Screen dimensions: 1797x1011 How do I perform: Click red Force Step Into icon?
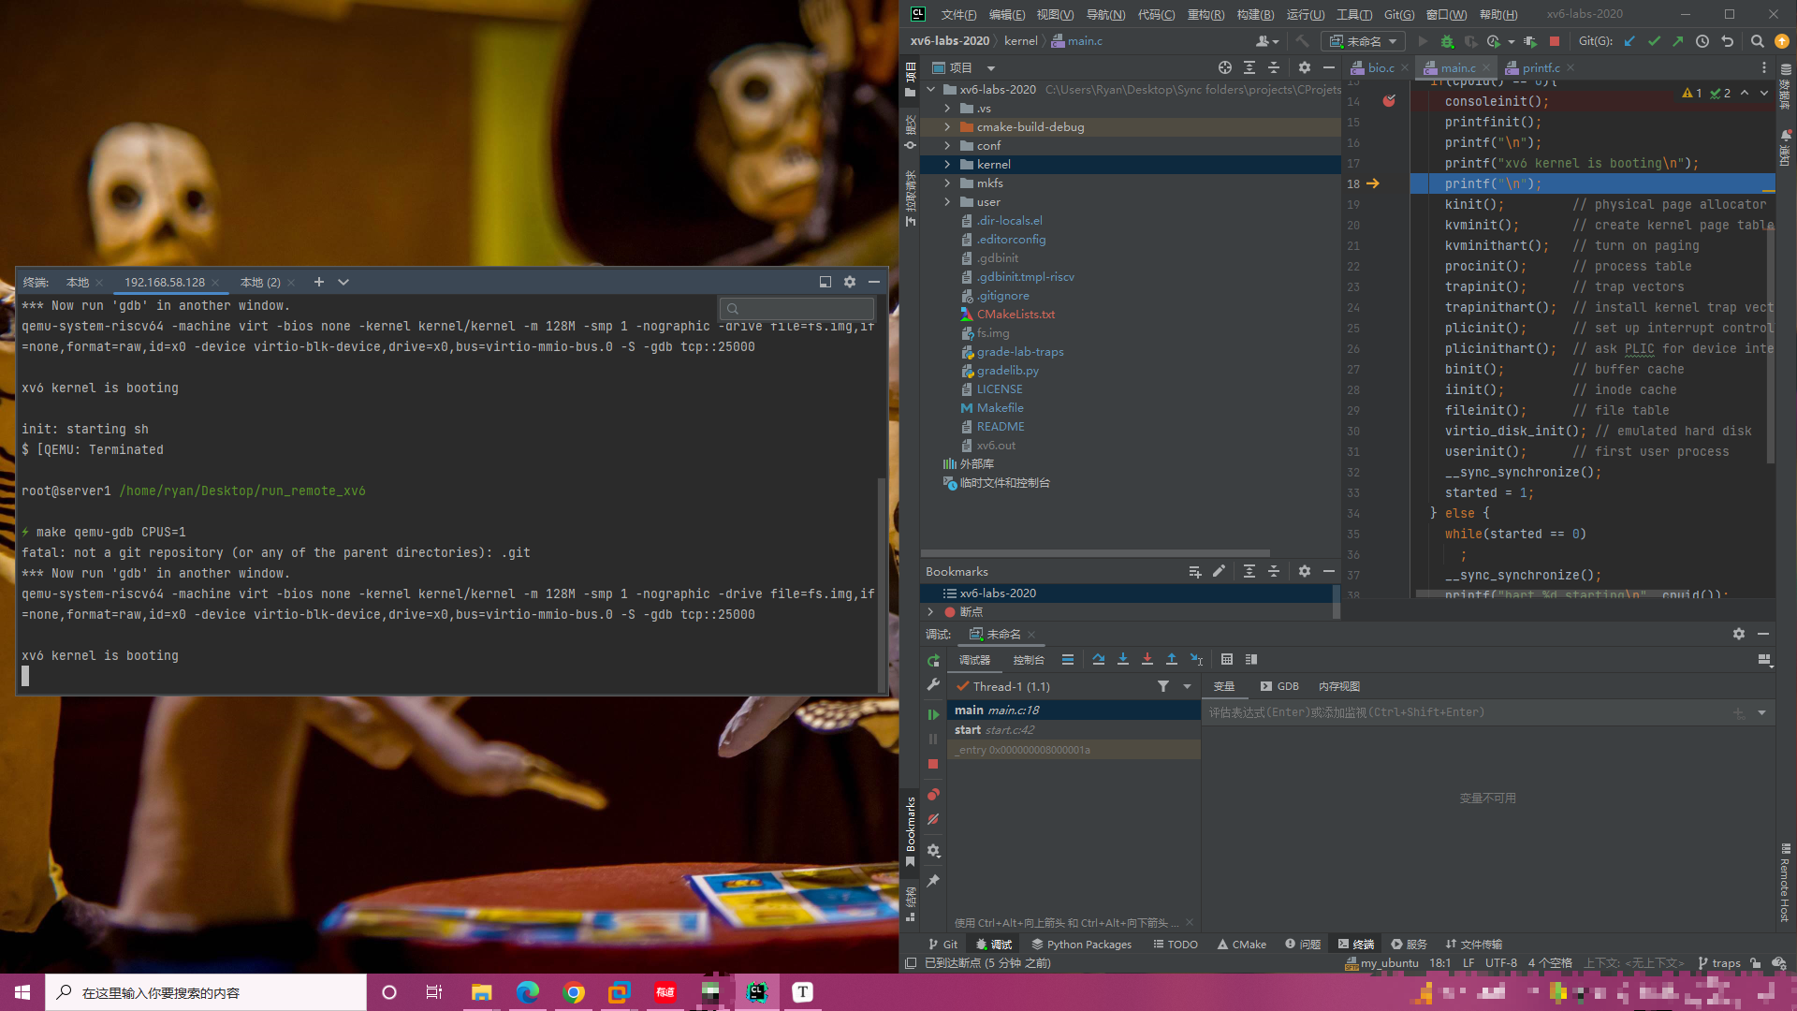pyautogui.click(x=1147, y=660)
